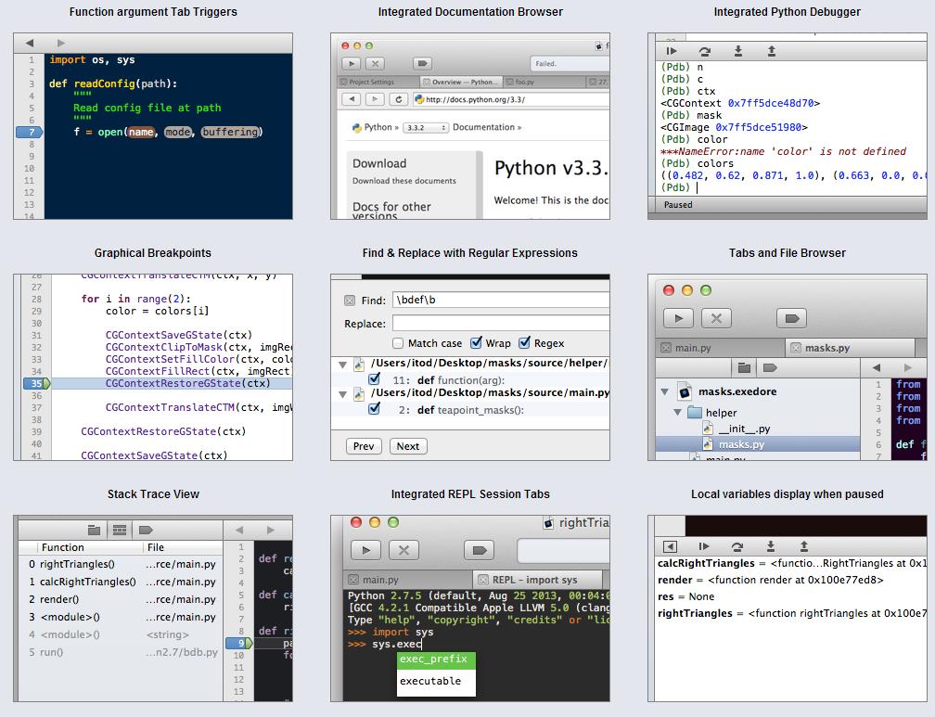This screenshot has width=935, height=717.
Task: Click the Next button in Find panel
Action: 408,446
